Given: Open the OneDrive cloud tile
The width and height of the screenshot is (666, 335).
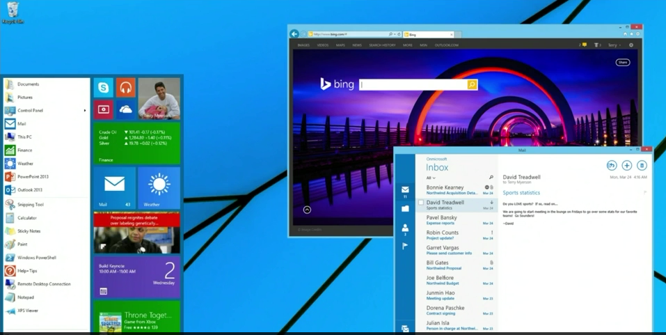Looking at the screenshot, I should [125, 109].
